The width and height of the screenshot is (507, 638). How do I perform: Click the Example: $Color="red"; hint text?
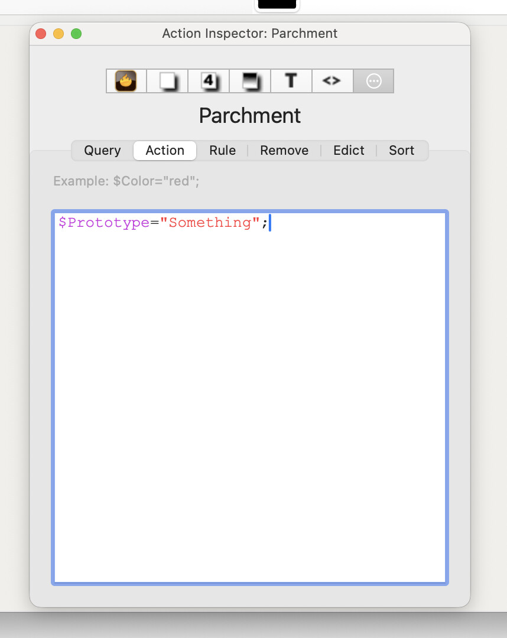click(126, 181)
